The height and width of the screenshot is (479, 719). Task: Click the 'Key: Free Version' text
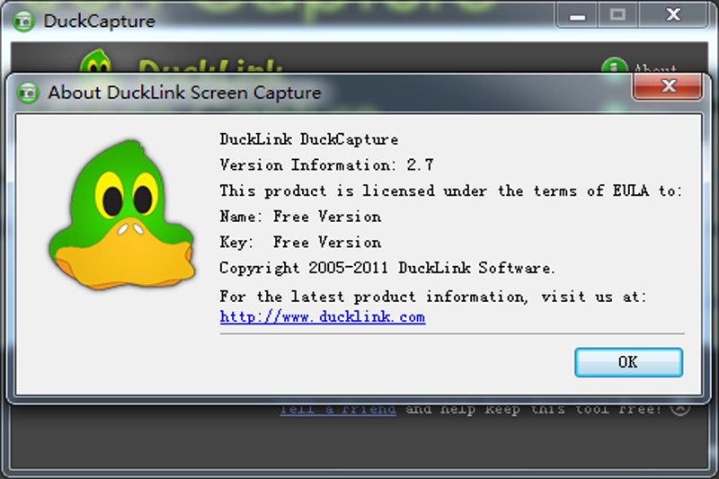(x=300, y=242)
